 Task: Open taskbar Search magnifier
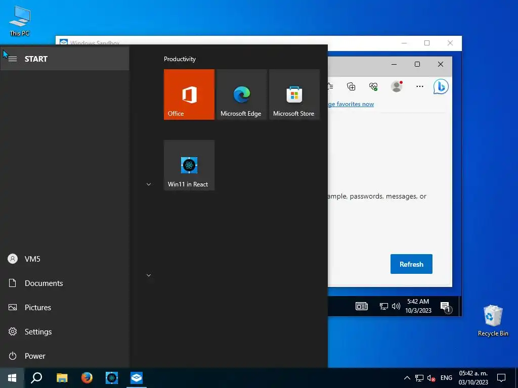click(36, 378)
